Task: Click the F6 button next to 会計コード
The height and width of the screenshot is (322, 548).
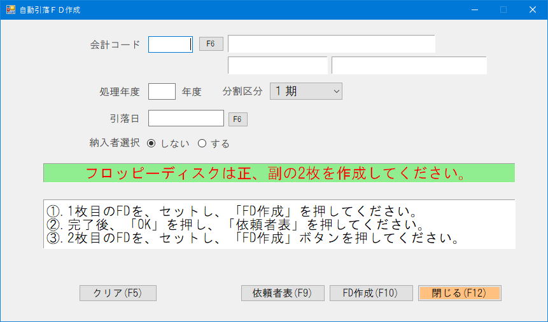Action: tap(211, 44)
